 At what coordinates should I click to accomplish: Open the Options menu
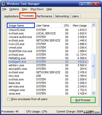click(x=14, y=9)
